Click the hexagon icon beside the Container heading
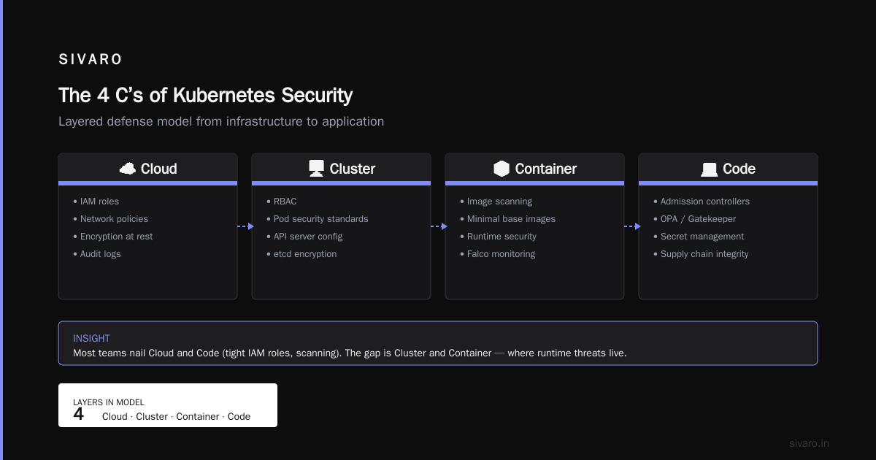The height and width of the screenshot is (460, 876). (502, 169)
